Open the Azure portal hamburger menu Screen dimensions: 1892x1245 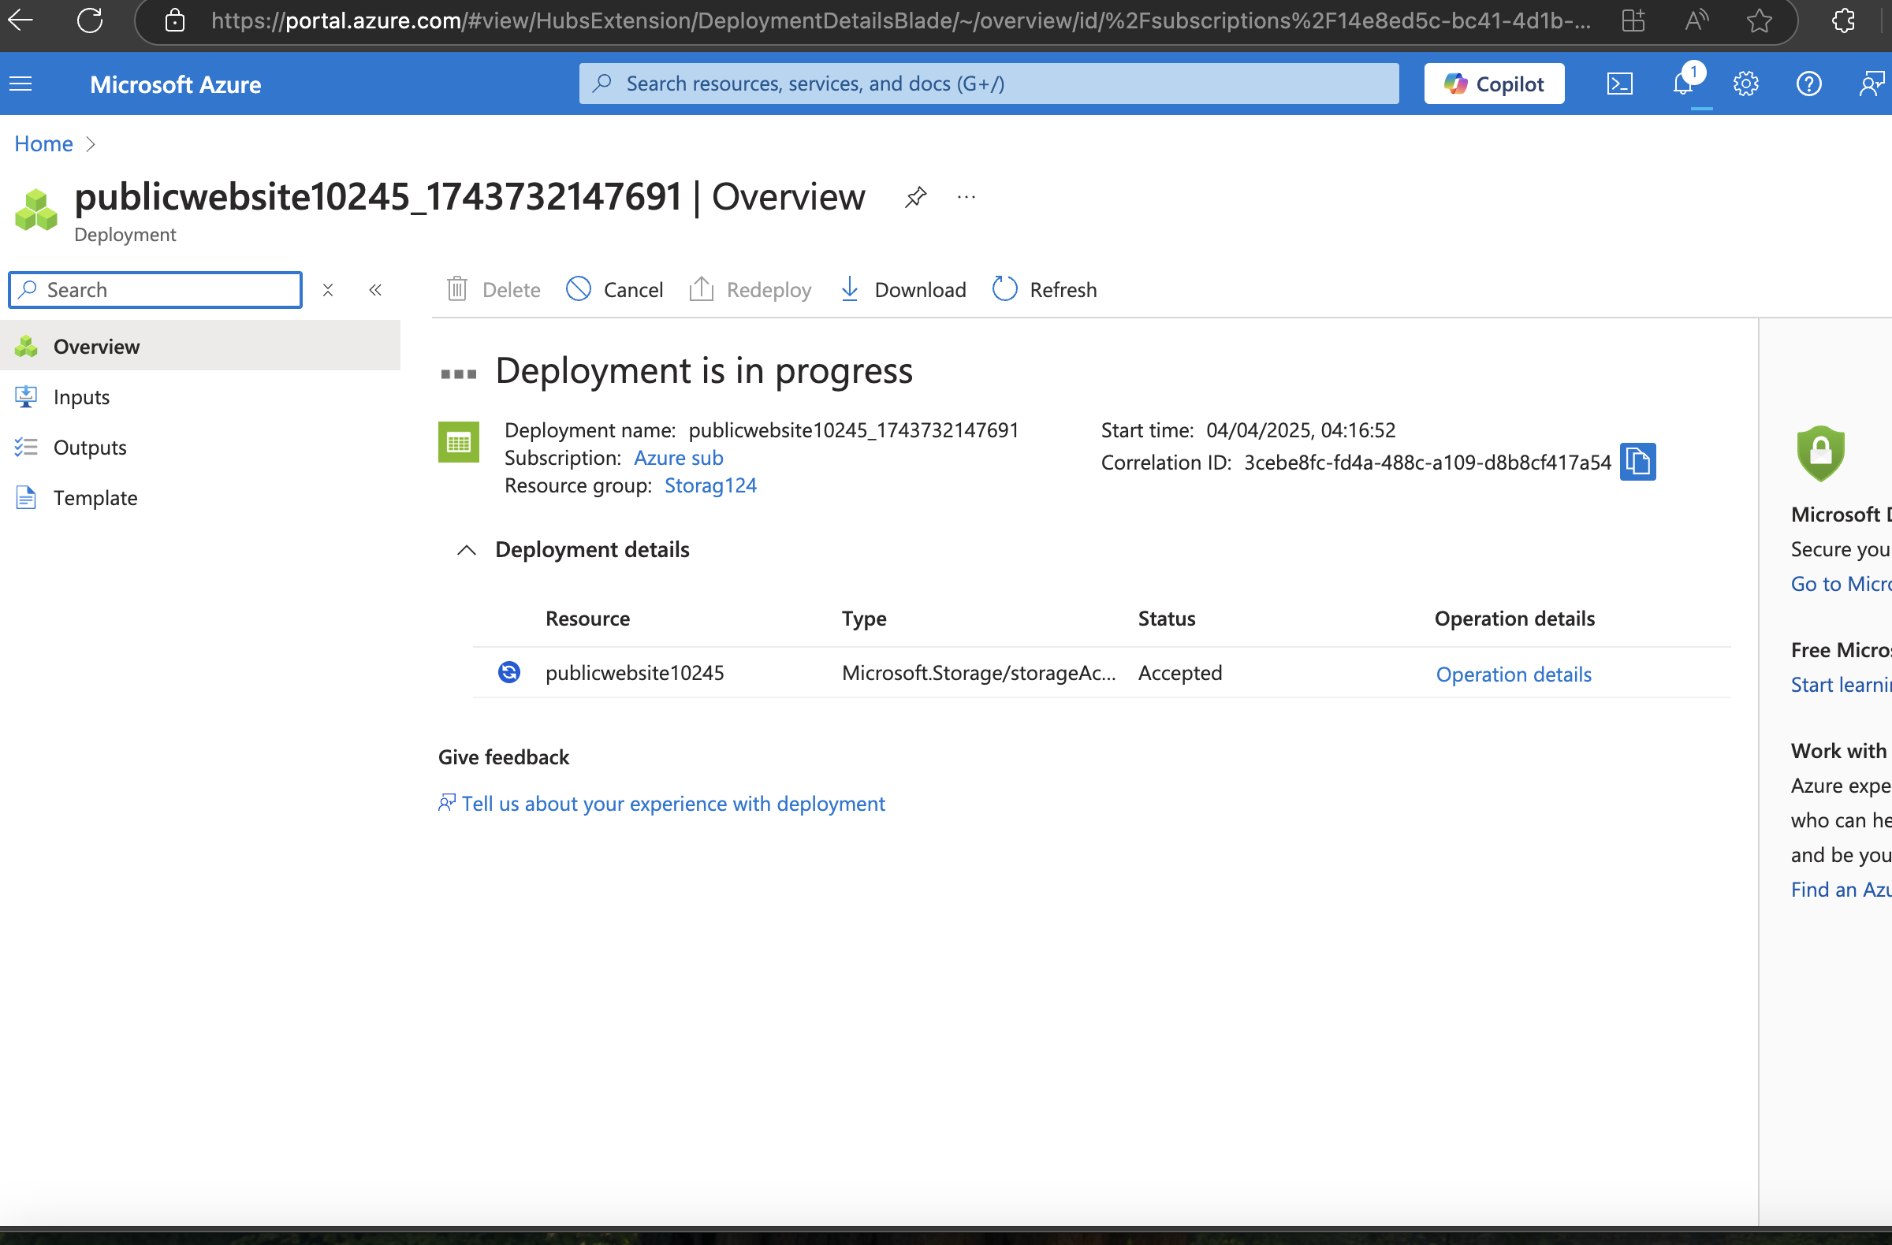click(x=21, y=84)
